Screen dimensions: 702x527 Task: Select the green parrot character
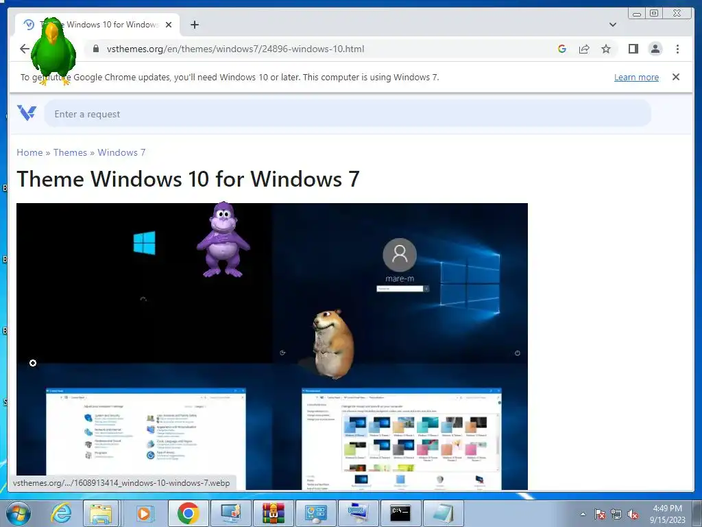coord(53,51)
